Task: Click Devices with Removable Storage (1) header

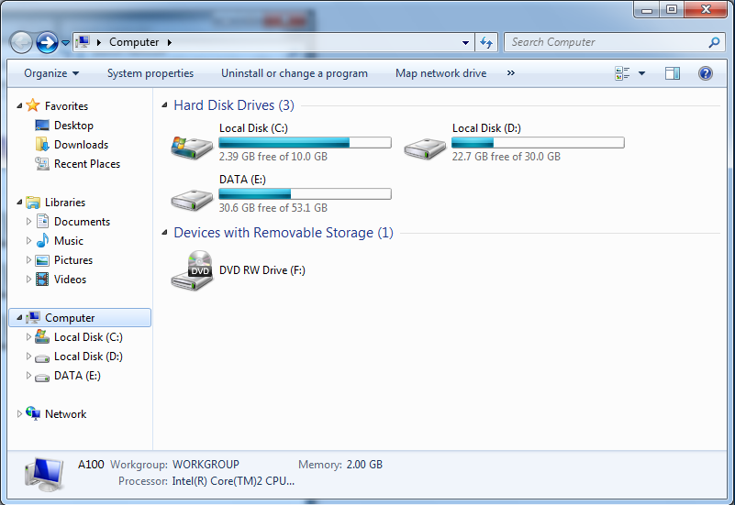Action: click(284, 233)
